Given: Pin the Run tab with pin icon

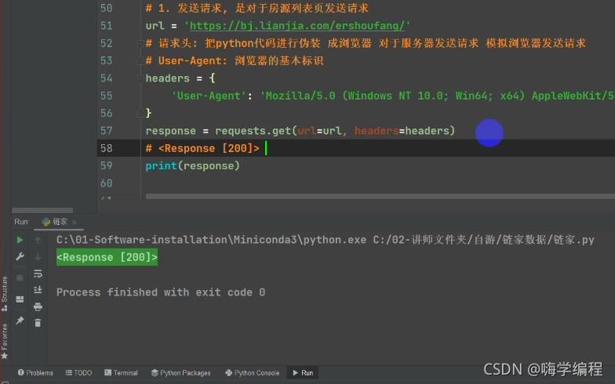Looking at the screenshot, I should 20,321.
